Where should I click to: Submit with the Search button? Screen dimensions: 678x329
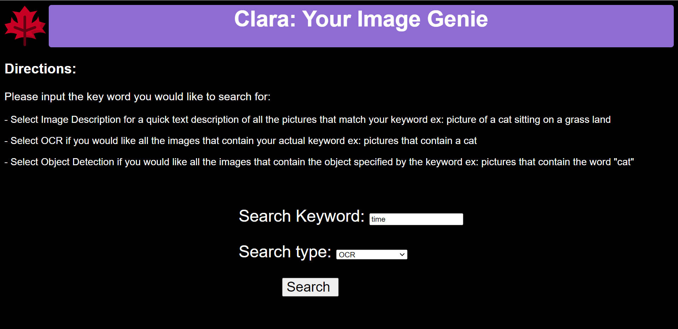(x=310, y=287)
